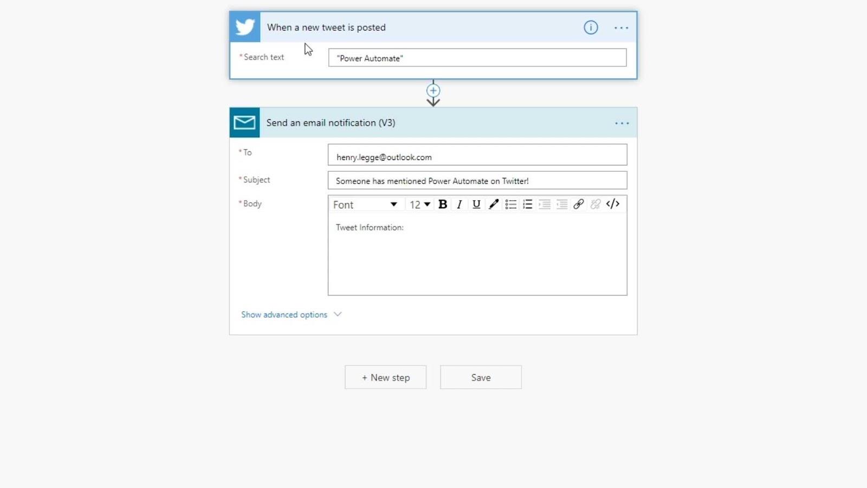Viewport: 867px width, 488px height.
Task: Open the tweet trigger's ellipsis menu
Action: pos(622,28)
